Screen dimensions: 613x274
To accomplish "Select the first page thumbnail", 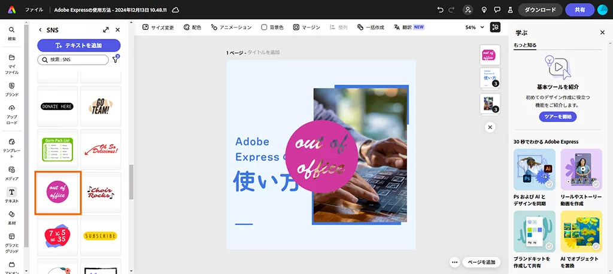I will point(490,54).
